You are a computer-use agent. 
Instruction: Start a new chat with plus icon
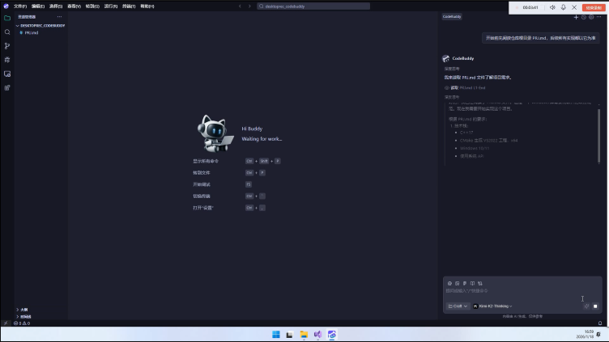[x=576, y=17]
